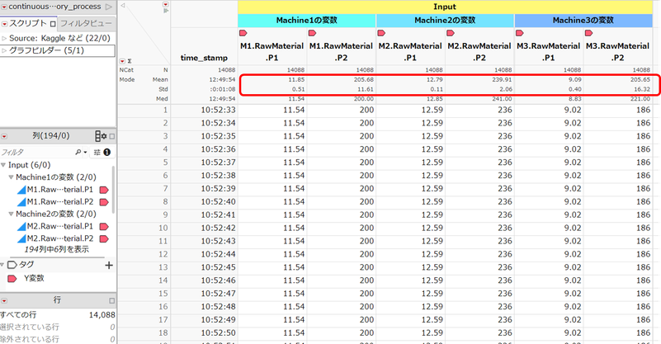Click red tag icon beside M1.Raw…terial.P2 in list
661x344 pixels.
[x=104, y=202]
